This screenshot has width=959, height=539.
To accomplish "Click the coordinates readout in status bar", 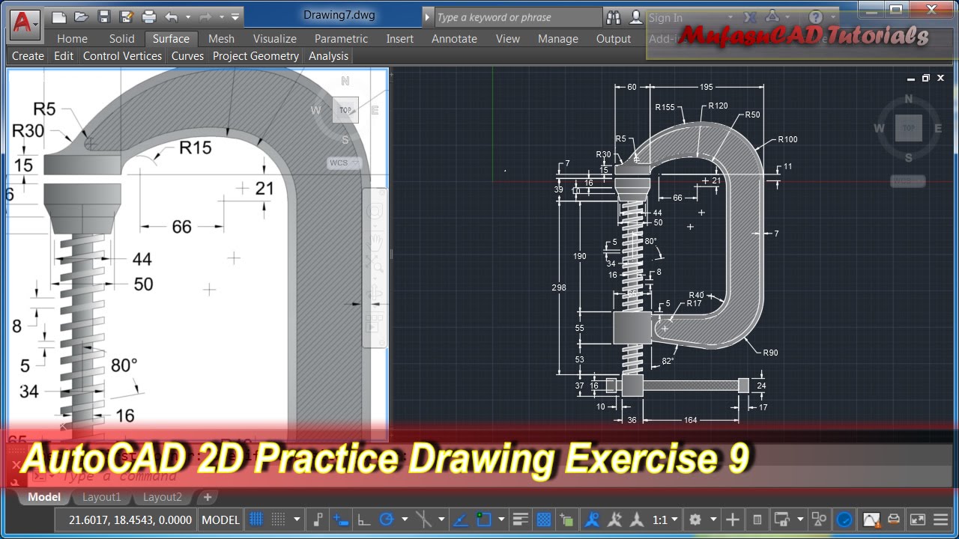I will pyautogui.click(x=130, y=520).
